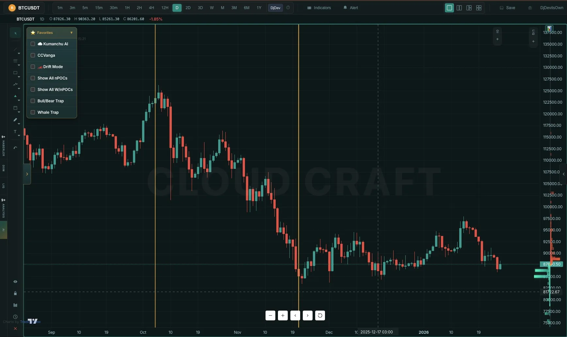Open the DjDevilsOwn account menu
Image resolution: width=567 pixels, height=337 pixels.
tap(552, 8)
